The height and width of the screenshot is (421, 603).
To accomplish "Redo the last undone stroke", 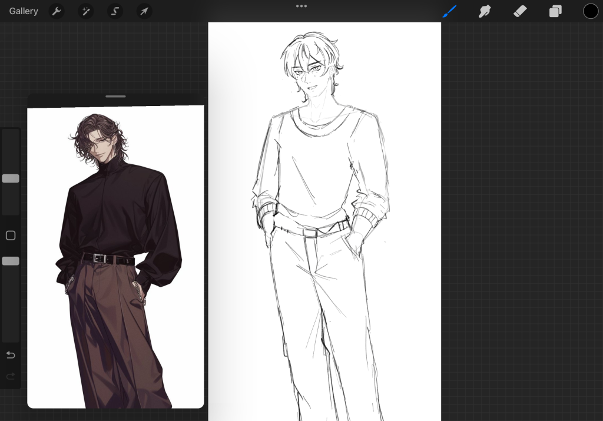I will click(x=11, y=376).
